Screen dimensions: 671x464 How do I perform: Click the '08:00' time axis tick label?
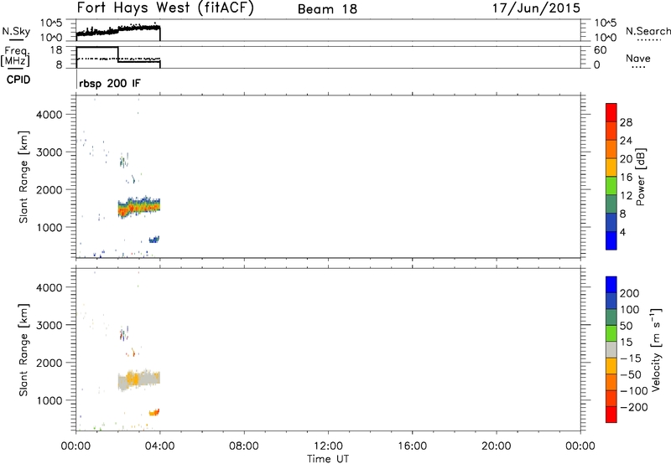[244, 446]
